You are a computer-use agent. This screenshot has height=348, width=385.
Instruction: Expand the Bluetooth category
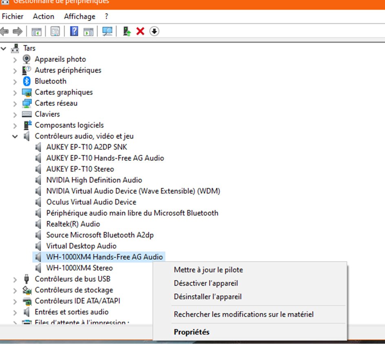[15, 81]
